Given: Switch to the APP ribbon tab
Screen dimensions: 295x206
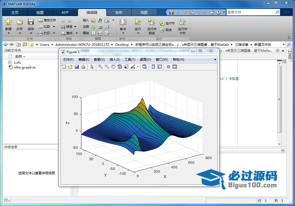Looking at the screenshot, I should (x=65, y=12).
